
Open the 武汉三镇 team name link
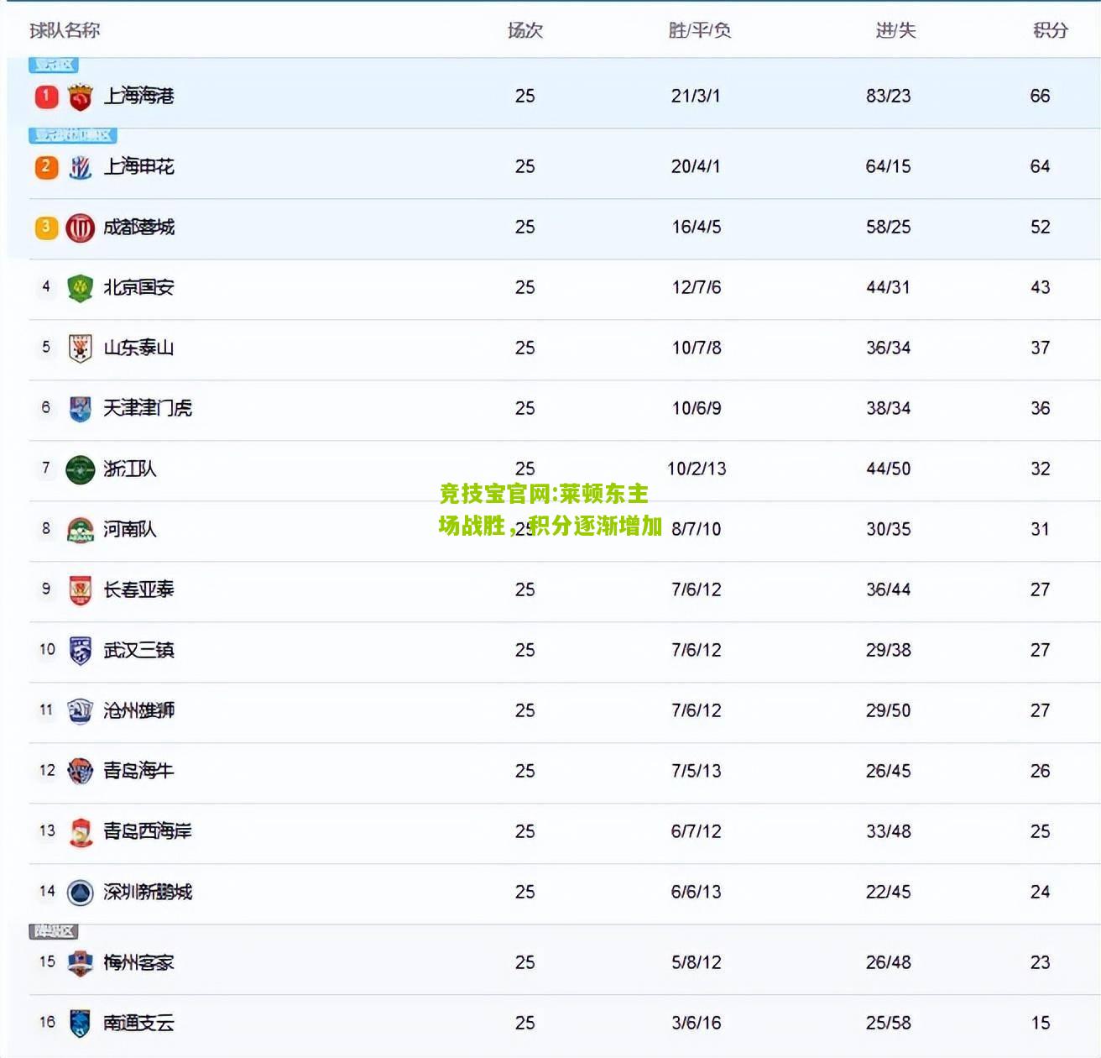pos(138,650)
